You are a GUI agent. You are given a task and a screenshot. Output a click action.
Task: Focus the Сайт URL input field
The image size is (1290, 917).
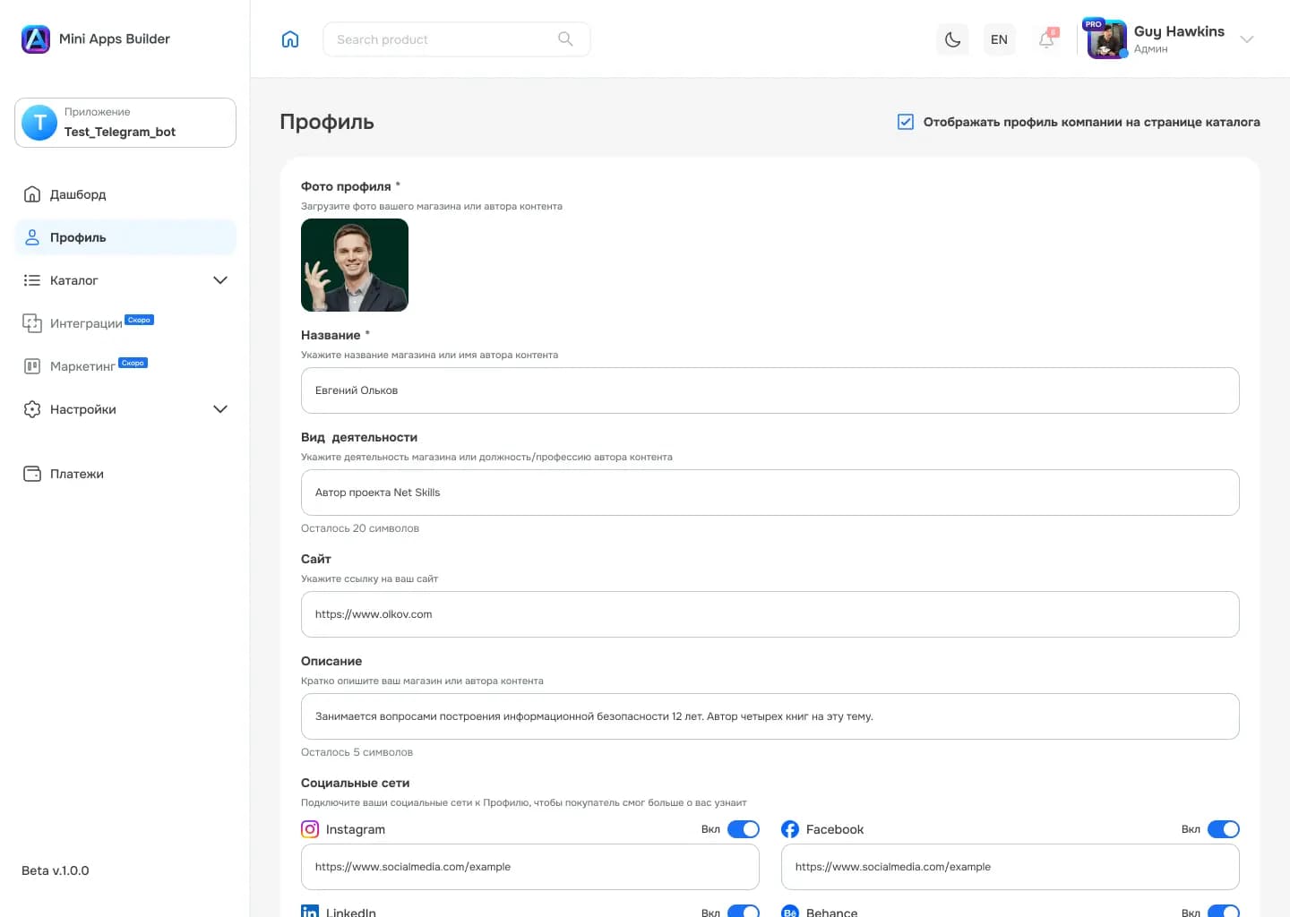[x=770, y=614]
